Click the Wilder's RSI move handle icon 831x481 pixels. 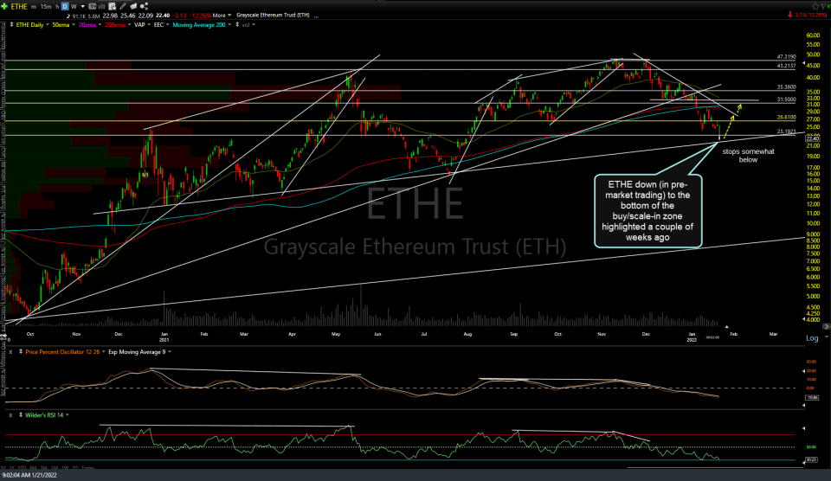click(x=21, y=415)
